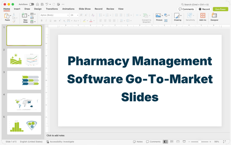Image resolution: width=231 pixels, height=145 pixels.
Task: Toggle Normal view button
Action: pyautogui.click(x=165, y=142)
